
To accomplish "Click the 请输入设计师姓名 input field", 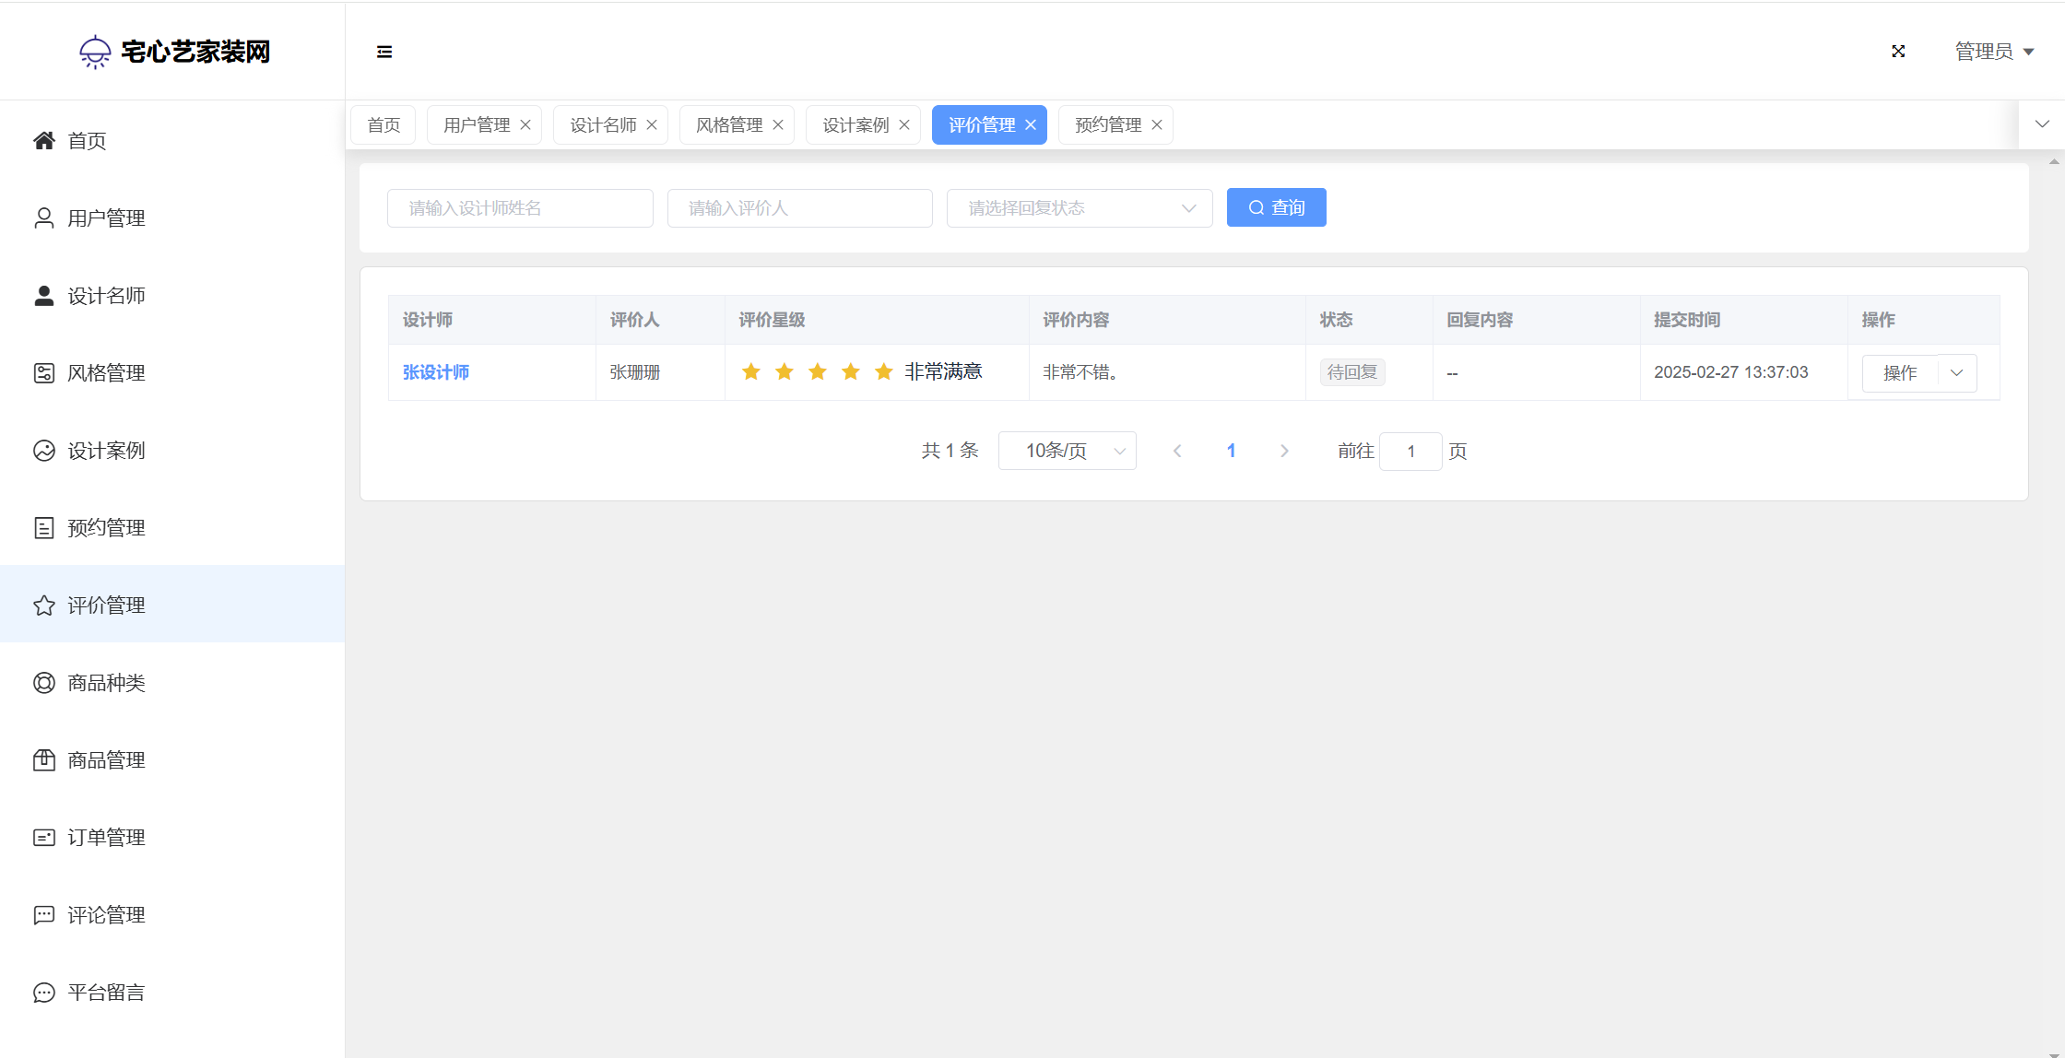I will click(x=520, y=207).
